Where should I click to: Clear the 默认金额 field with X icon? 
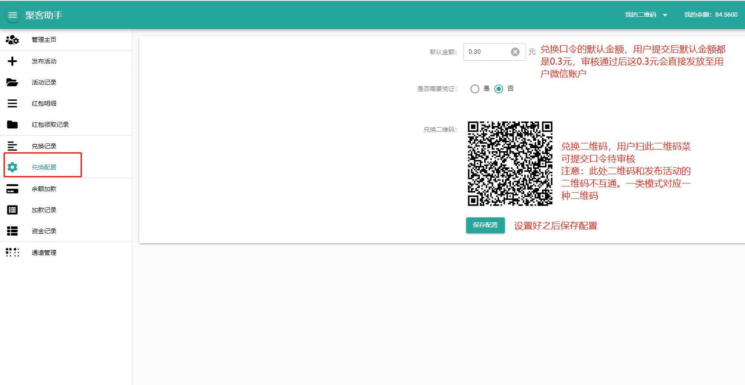515,52
